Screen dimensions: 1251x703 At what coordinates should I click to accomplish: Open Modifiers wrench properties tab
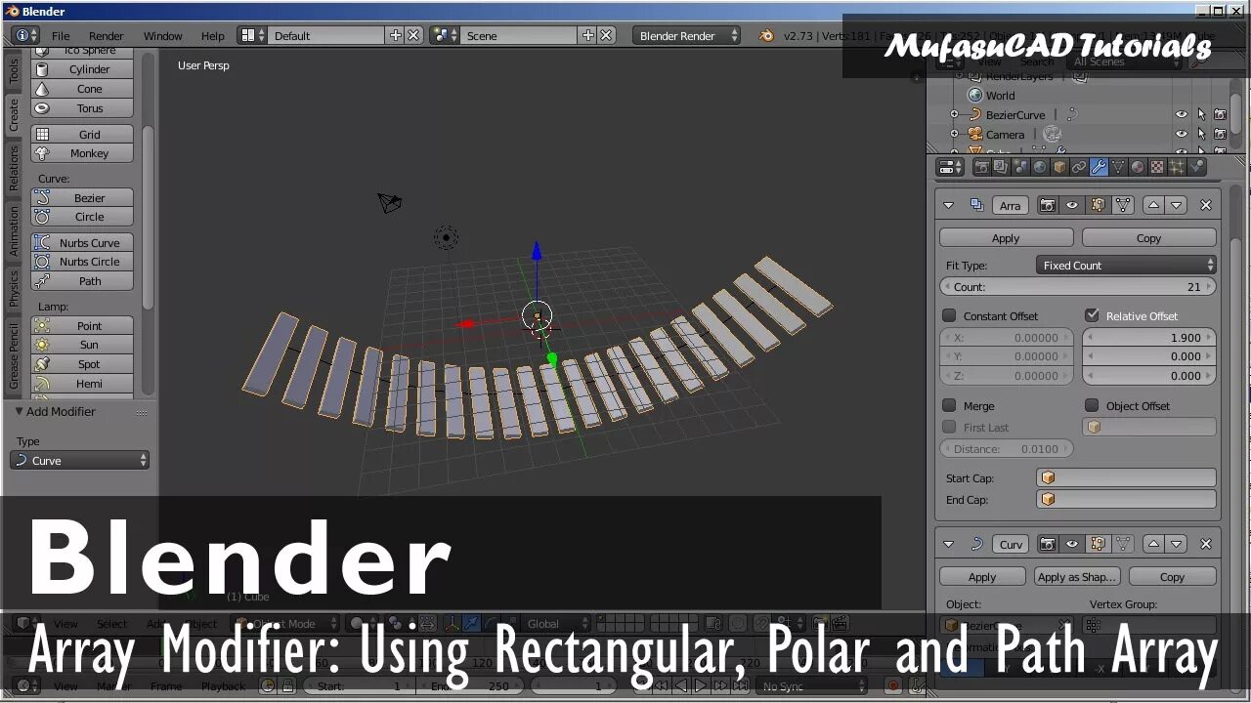click(x=1099, y=167)
